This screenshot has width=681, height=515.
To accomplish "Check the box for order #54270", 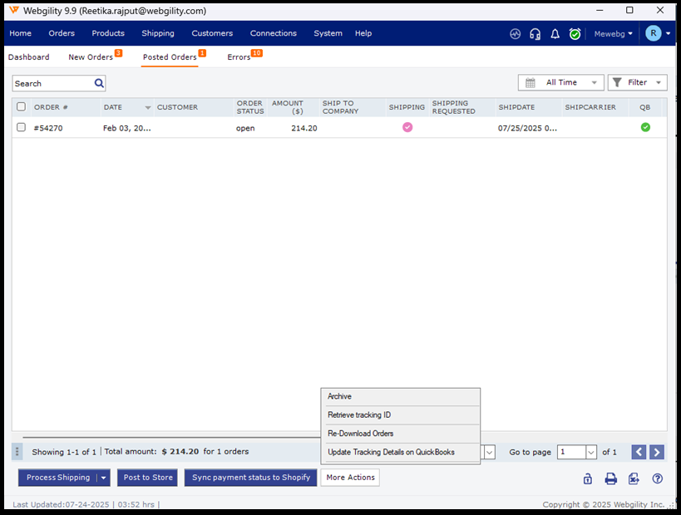I will click(x=22, y=127).
